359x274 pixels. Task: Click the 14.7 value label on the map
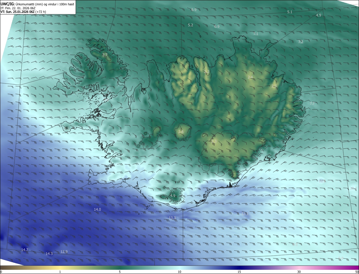[25, 250]
